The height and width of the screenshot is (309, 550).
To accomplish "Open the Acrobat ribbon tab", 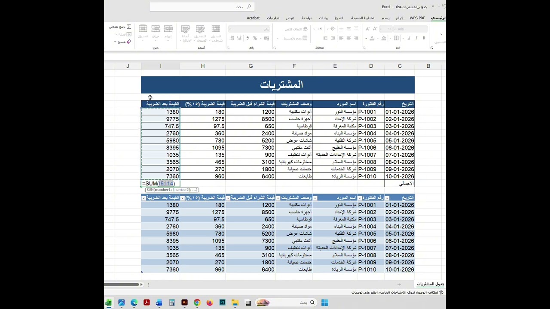I will click(x=253, y=18).
